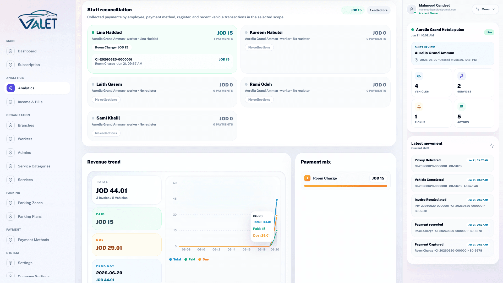Toggle the Total series in chart legend

coord(175,259)
